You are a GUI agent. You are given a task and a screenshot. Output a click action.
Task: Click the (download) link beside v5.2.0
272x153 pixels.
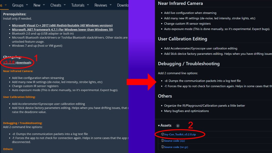[x=23, y=63]
